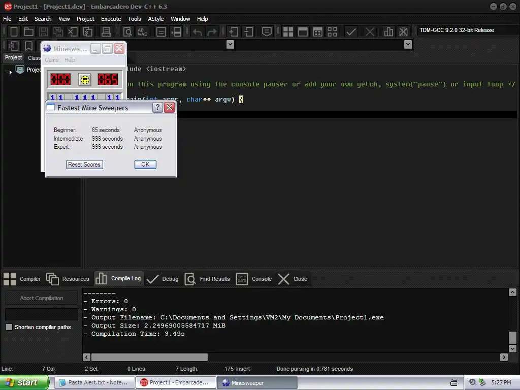Click the Save All toolbar icon
The height and width of the screenshot is (390, 520).
coord(58,32)
